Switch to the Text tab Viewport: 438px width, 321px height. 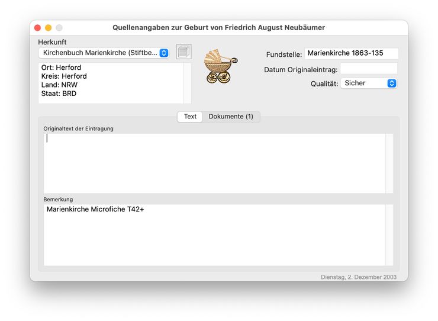point(190,117)
